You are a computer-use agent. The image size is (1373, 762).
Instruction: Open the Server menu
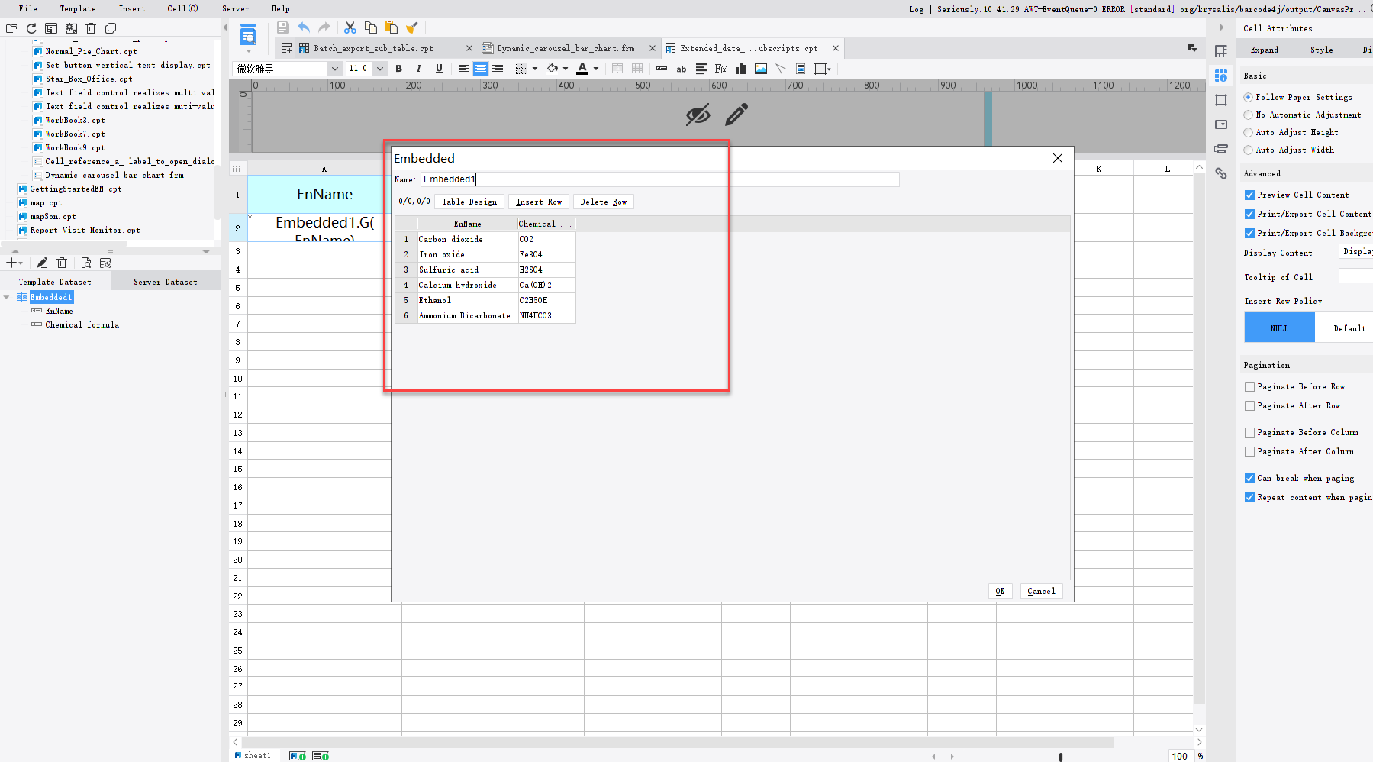point(235,8)
